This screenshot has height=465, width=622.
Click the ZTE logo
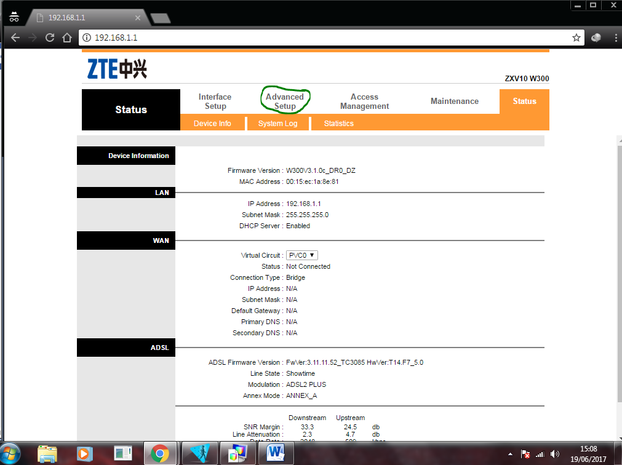(x=117, y=69)
